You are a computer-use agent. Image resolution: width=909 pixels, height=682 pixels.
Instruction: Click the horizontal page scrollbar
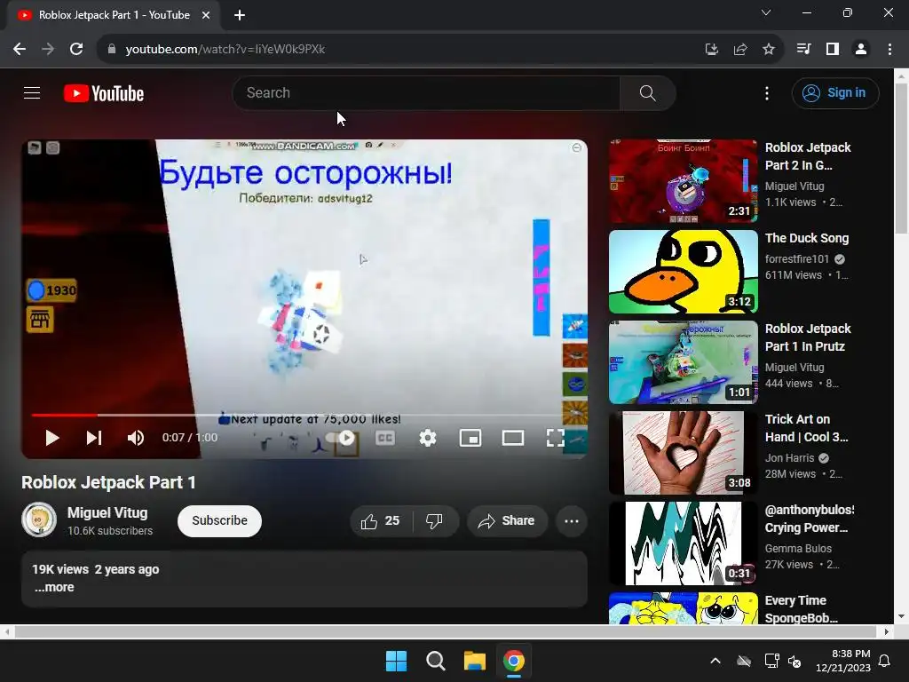pos(446,631)
